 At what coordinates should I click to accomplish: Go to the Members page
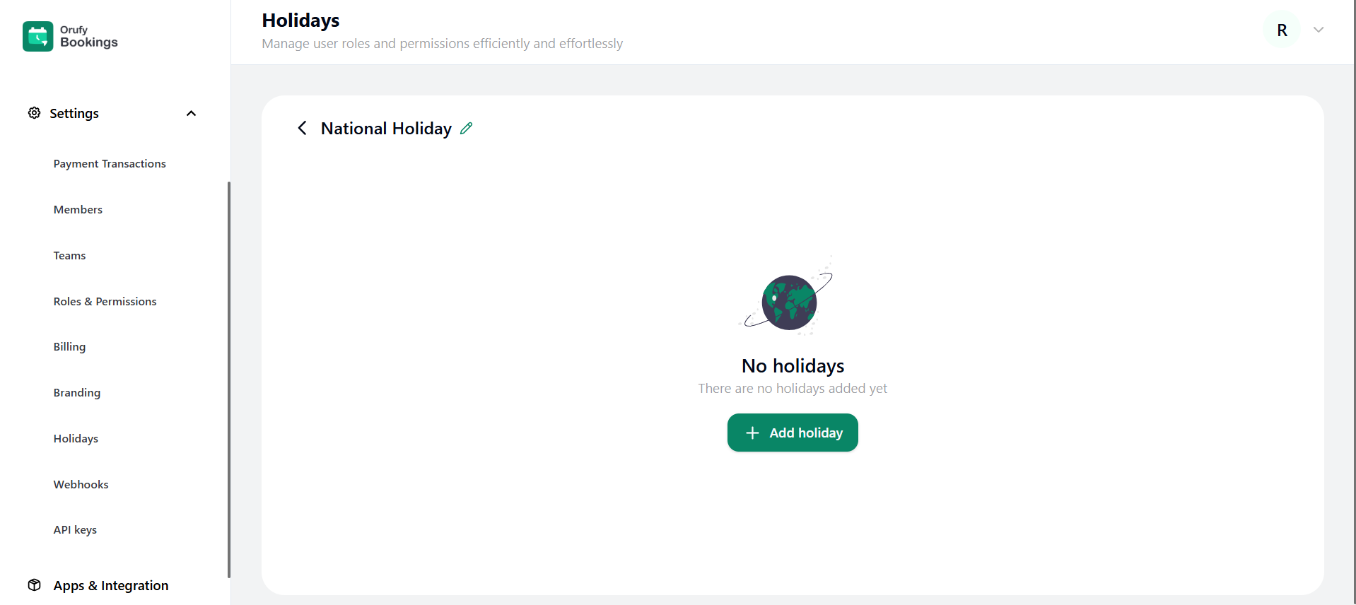point(78,209)
